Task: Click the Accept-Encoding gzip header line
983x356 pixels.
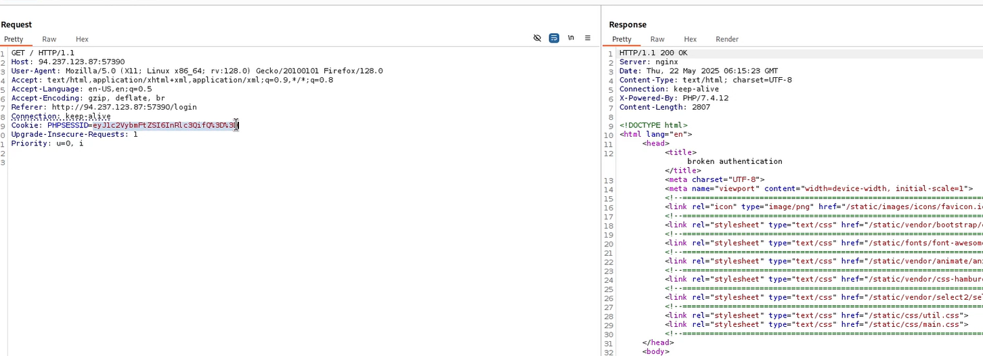Action: [88, 97]
